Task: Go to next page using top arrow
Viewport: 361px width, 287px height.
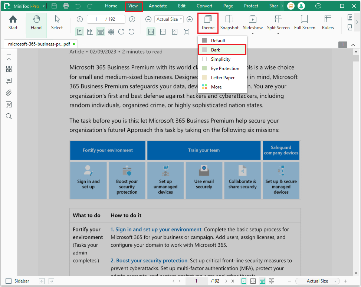Action: (132, 19)
